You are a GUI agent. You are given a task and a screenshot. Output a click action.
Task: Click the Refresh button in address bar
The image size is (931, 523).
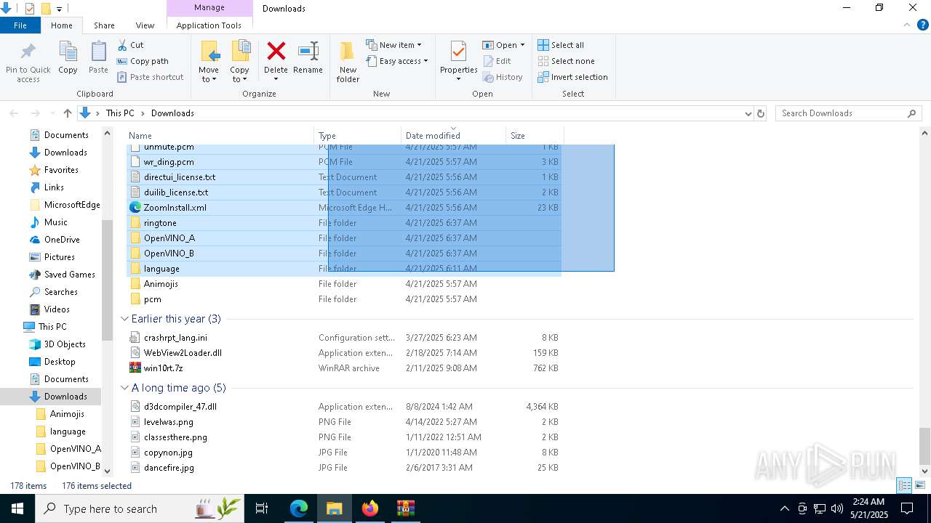click(x=761, y=113)
